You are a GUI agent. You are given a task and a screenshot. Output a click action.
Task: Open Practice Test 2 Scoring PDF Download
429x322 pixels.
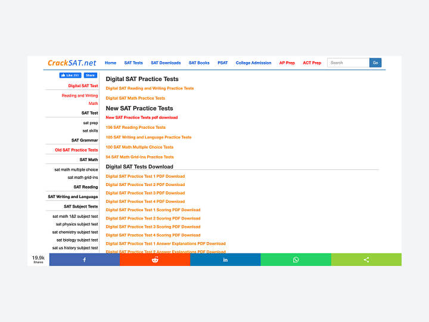[153, 218]
